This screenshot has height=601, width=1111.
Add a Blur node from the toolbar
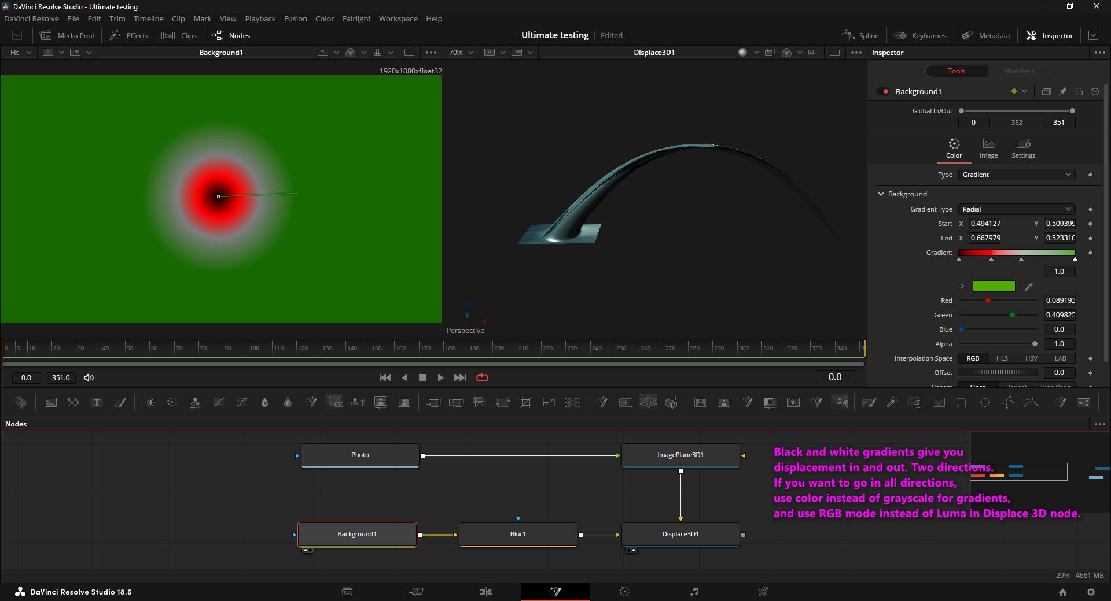coord(265,402)
